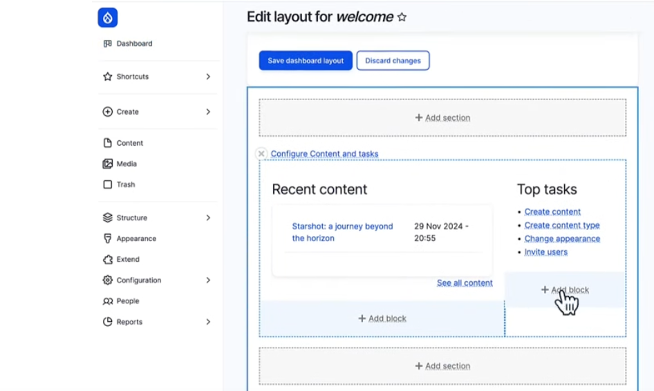
Task: Click the Create content task link
Action: tap(552, 212)
